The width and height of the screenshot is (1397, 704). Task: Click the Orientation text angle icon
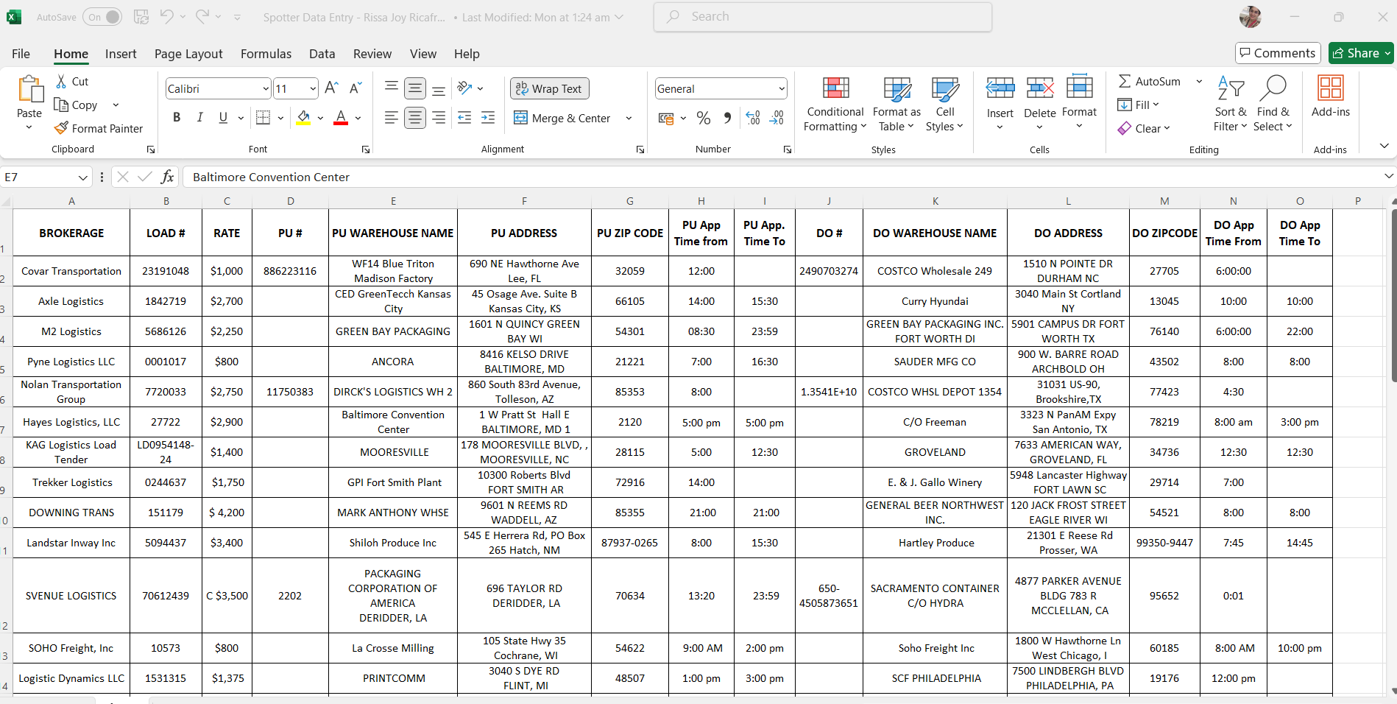(464, 88)
